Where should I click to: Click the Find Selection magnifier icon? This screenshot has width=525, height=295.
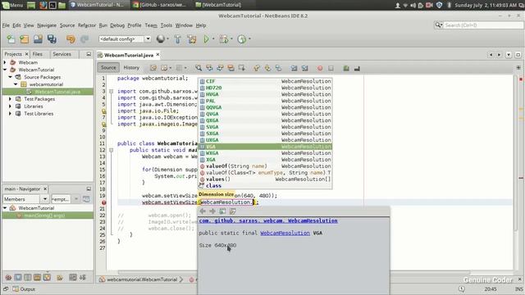click(x=199, y=68)
